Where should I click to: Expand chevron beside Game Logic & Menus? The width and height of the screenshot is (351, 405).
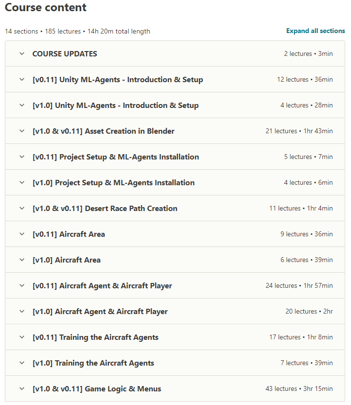(x=22, y=389)
